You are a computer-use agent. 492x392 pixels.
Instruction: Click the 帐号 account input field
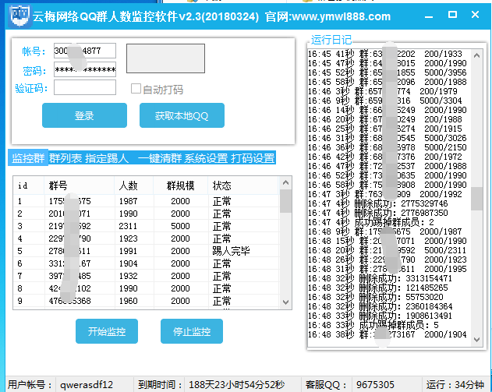tap(85, 51)
